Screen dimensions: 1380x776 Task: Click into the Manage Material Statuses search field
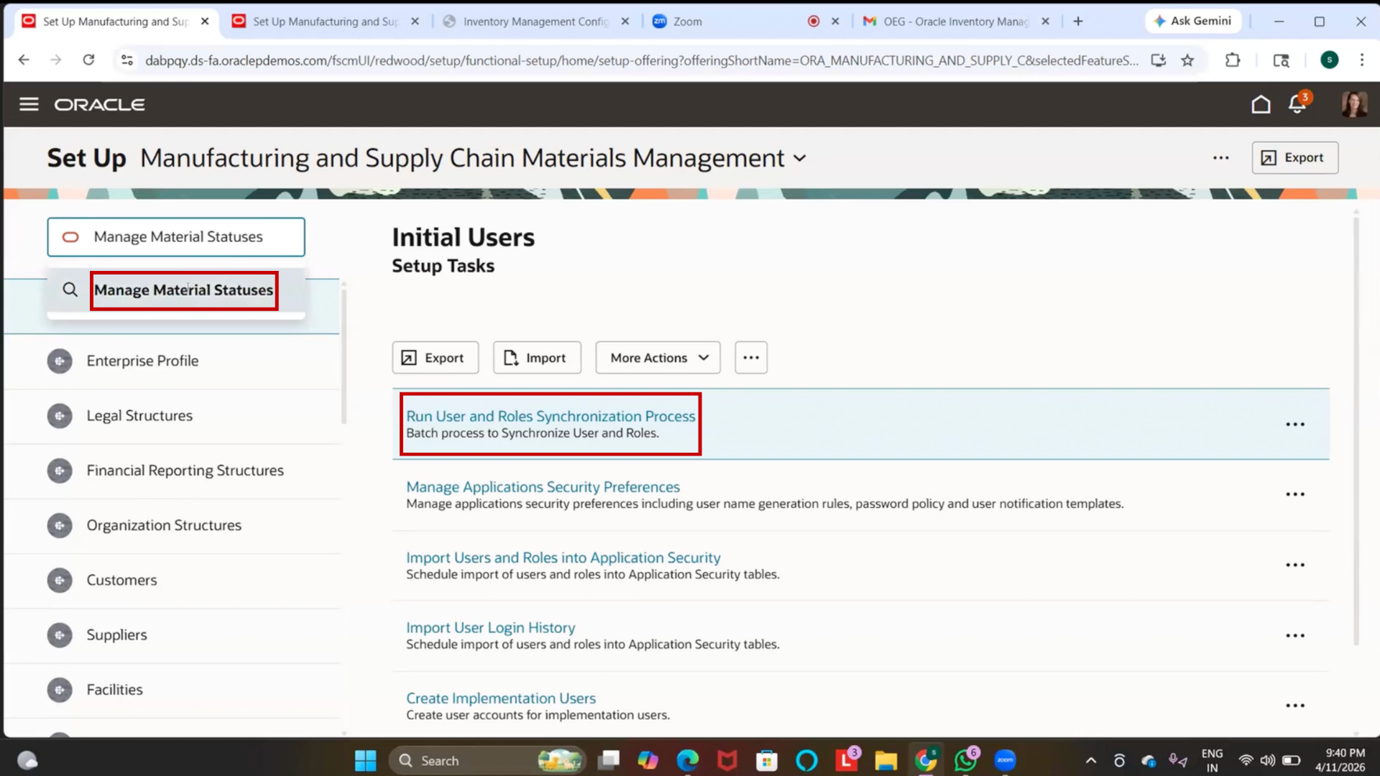click(x=176, y=237)
